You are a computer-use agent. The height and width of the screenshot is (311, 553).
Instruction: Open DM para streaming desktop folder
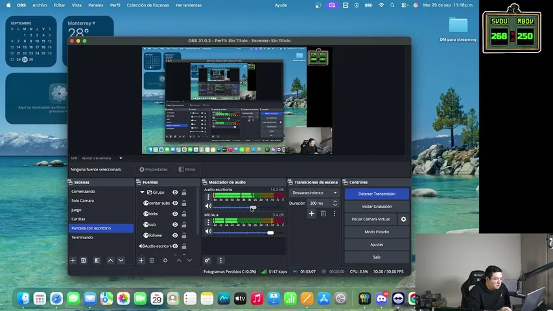click(458, 29)
